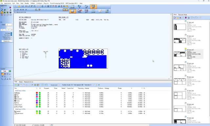Image resolution: width=210 pixels, height=126 pixels.
Task: Click the Order mode button
Action: tap(86, 11)
